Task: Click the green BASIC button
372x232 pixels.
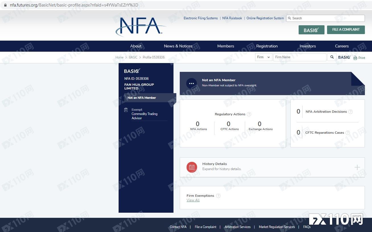Action: tap(311, 30)
